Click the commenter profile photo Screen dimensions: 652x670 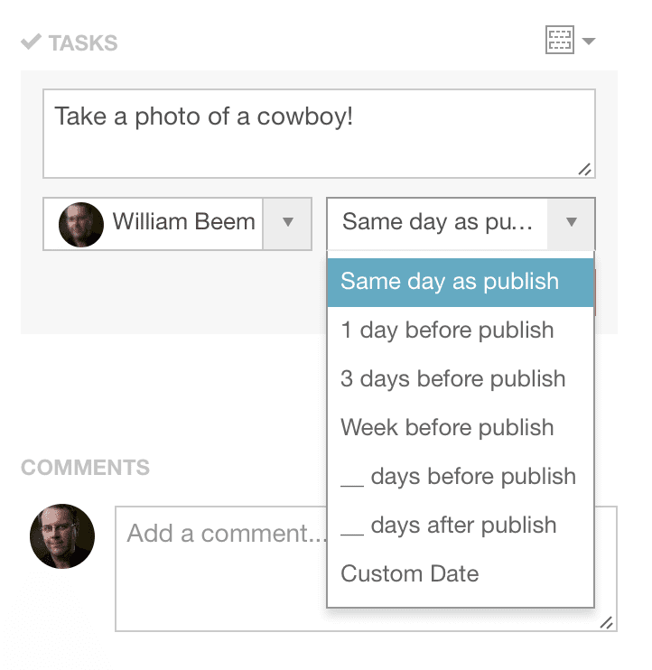[62, 536]
